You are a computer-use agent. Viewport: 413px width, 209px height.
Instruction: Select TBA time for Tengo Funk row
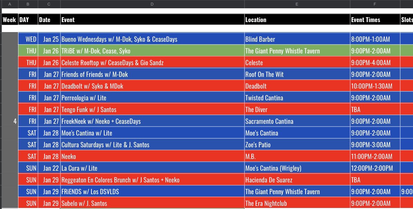click(x=375, y=109)
